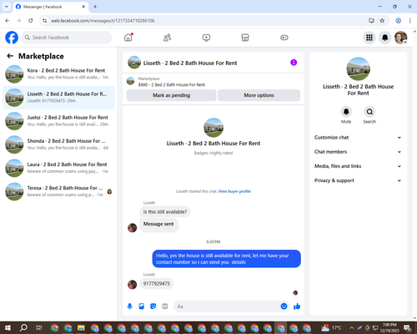This screenshot has height=334, width=417.
Task: Select the Messenger | Facebook tab
Action: coord(51,7)
